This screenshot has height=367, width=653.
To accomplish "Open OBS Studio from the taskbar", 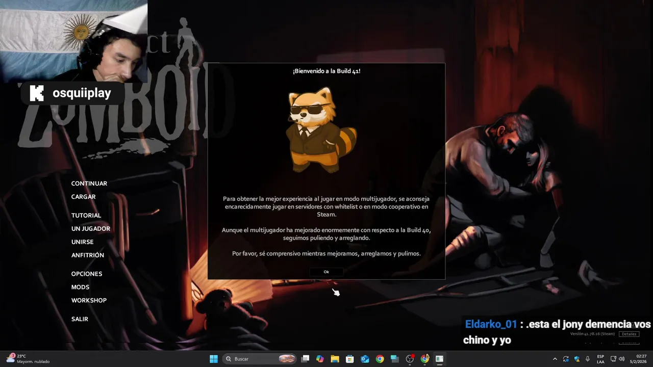I will [410, 359].
